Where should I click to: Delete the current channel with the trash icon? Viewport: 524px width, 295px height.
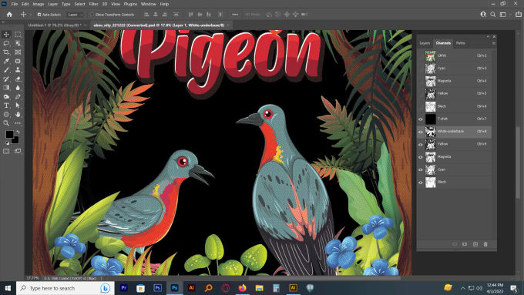tap(485, 244)
